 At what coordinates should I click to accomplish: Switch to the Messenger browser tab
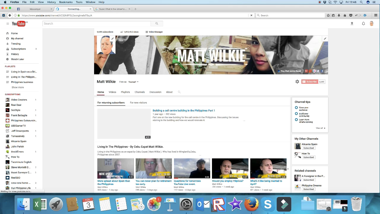[x=35, y=9]
